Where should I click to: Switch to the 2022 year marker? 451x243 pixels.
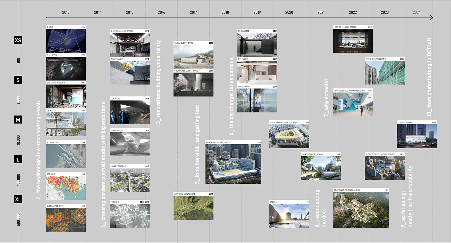[353, 12]
